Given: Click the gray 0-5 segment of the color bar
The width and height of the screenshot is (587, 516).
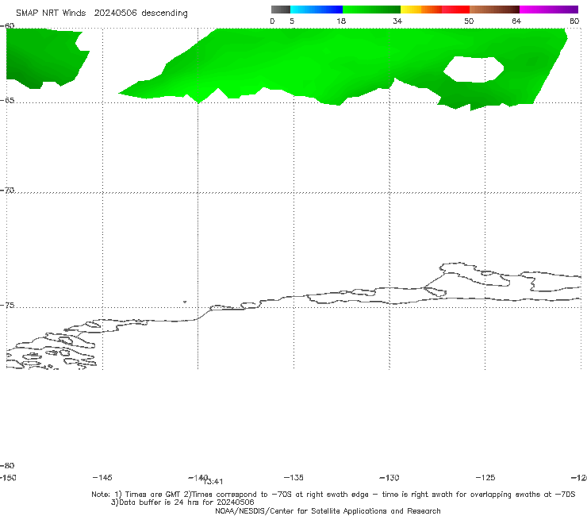Looking at the screenshot, I should 281,10.
